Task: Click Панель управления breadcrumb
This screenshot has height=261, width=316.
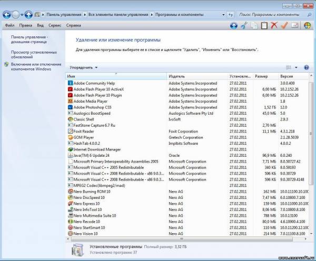Action: pyautogui.click(x=64, y=15)
